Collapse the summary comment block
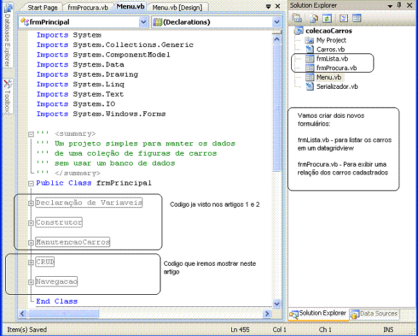 31,134
